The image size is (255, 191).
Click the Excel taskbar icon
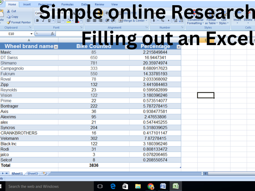[x=176, y=186]
